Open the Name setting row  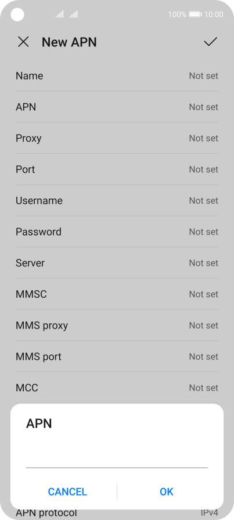[117, 76]
